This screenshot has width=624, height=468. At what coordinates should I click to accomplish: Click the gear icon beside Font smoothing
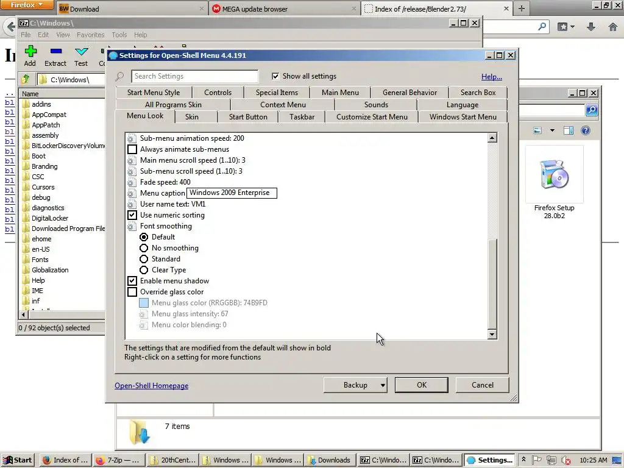pyautogui.click(x=132, y=226)
